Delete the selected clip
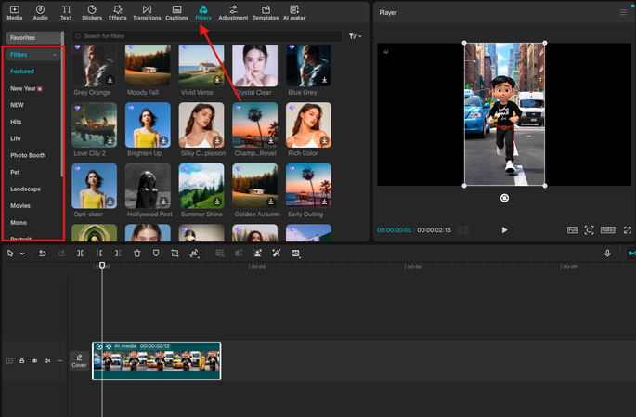 tap(137, 254)
